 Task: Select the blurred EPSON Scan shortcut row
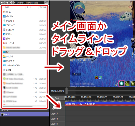point(24,101)
